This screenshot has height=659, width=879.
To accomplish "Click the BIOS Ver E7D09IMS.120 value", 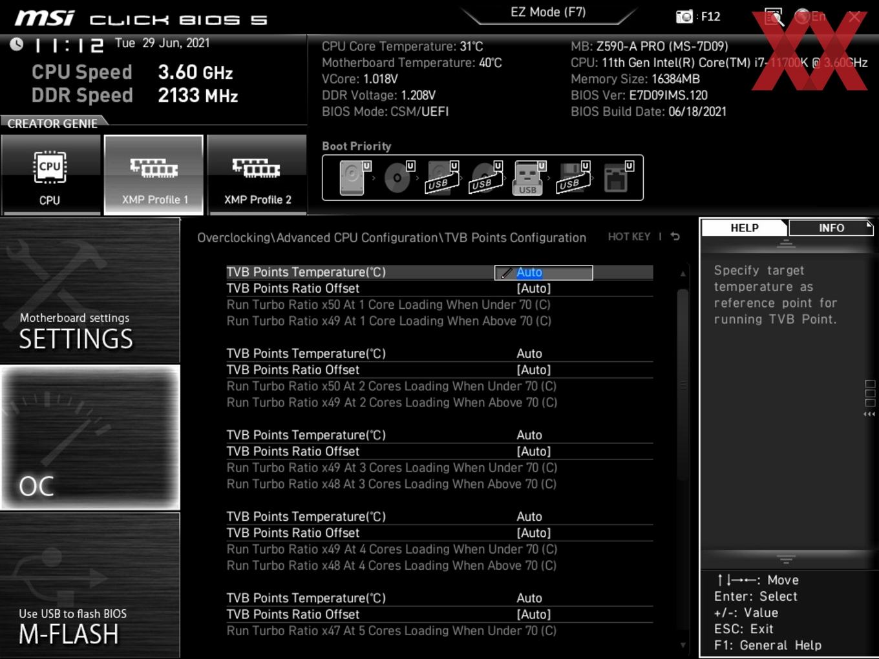I will point(668,95).
